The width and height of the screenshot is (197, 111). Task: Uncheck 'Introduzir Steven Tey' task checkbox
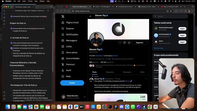pyautogui.click(x=11, y=16)
